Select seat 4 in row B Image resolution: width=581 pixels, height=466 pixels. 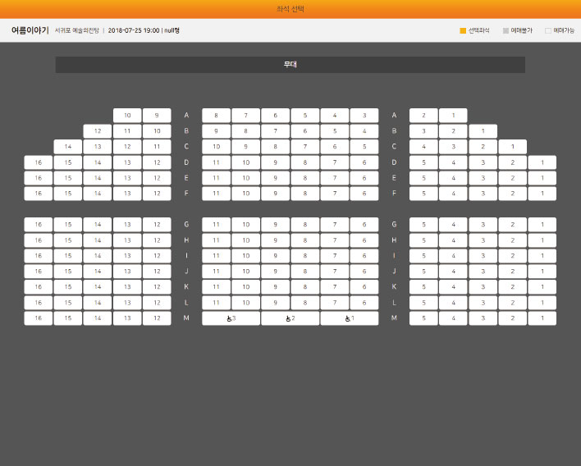click(364, 131)
